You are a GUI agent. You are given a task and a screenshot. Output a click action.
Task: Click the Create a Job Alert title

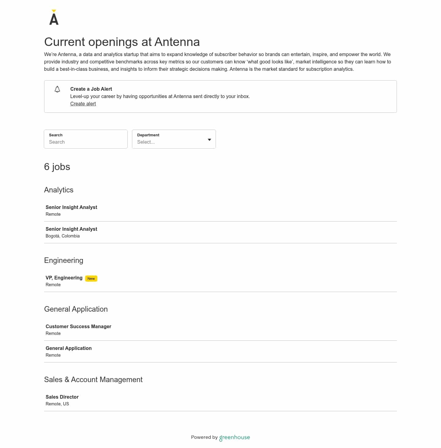91,89
